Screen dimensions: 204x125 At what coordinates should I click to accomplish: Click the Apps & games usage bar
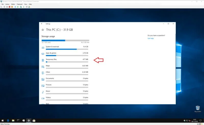click(67, 56)
